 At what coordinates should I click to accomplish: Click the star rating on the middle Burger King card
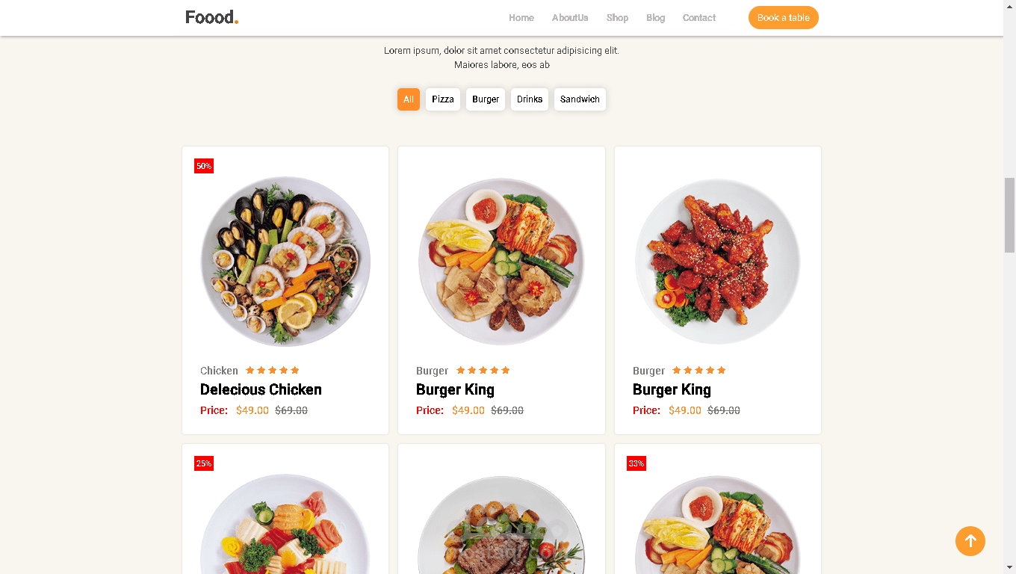[x=483, y=371]
